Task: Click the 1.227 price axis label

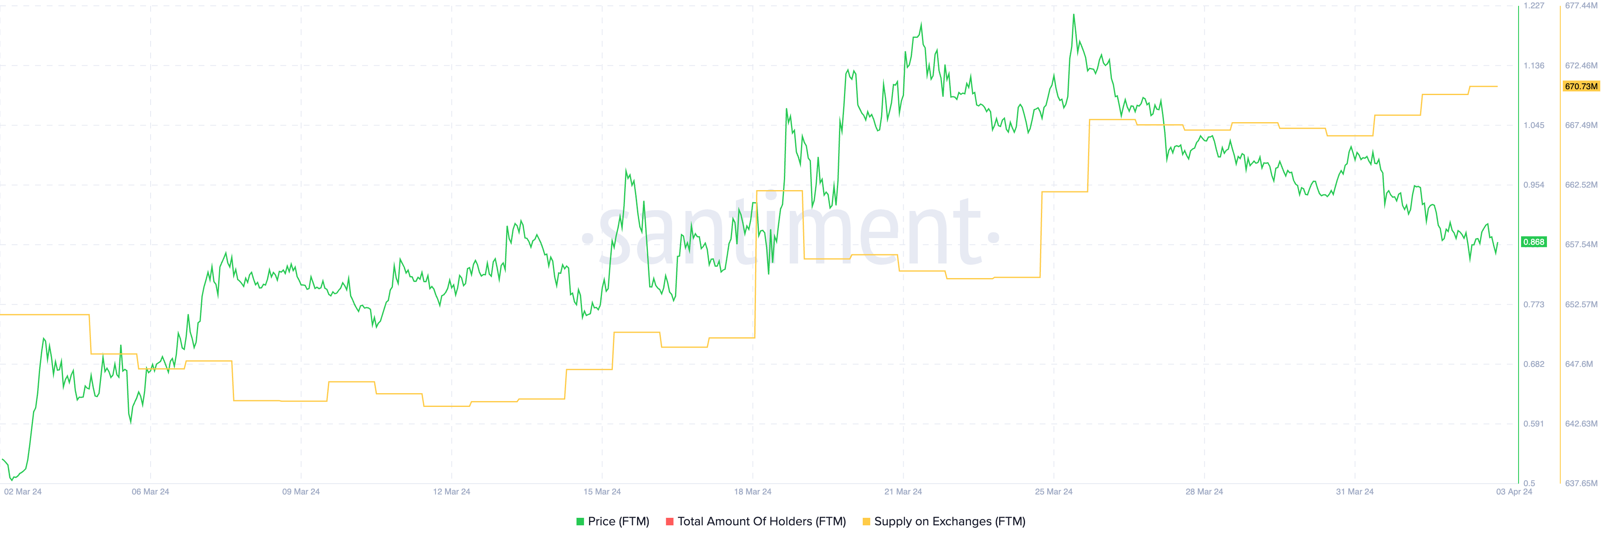Action: pos(1534,5)
